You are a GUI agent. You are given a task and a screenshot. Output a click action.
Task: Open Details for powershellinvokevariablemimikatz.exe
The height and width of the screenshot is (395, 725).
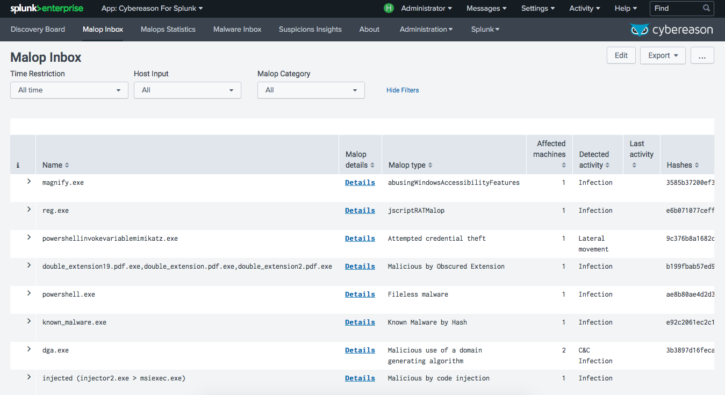coord(360,239)
